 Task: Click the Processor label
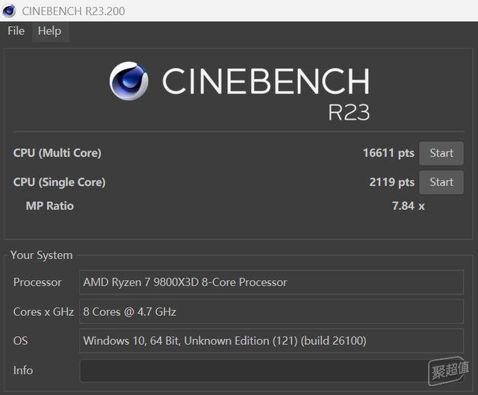click(37, 282)
